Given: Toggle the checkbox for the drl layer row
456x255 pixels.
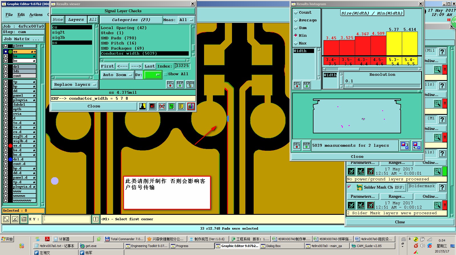Looking at the screenshot, I should tap(6, 67).
